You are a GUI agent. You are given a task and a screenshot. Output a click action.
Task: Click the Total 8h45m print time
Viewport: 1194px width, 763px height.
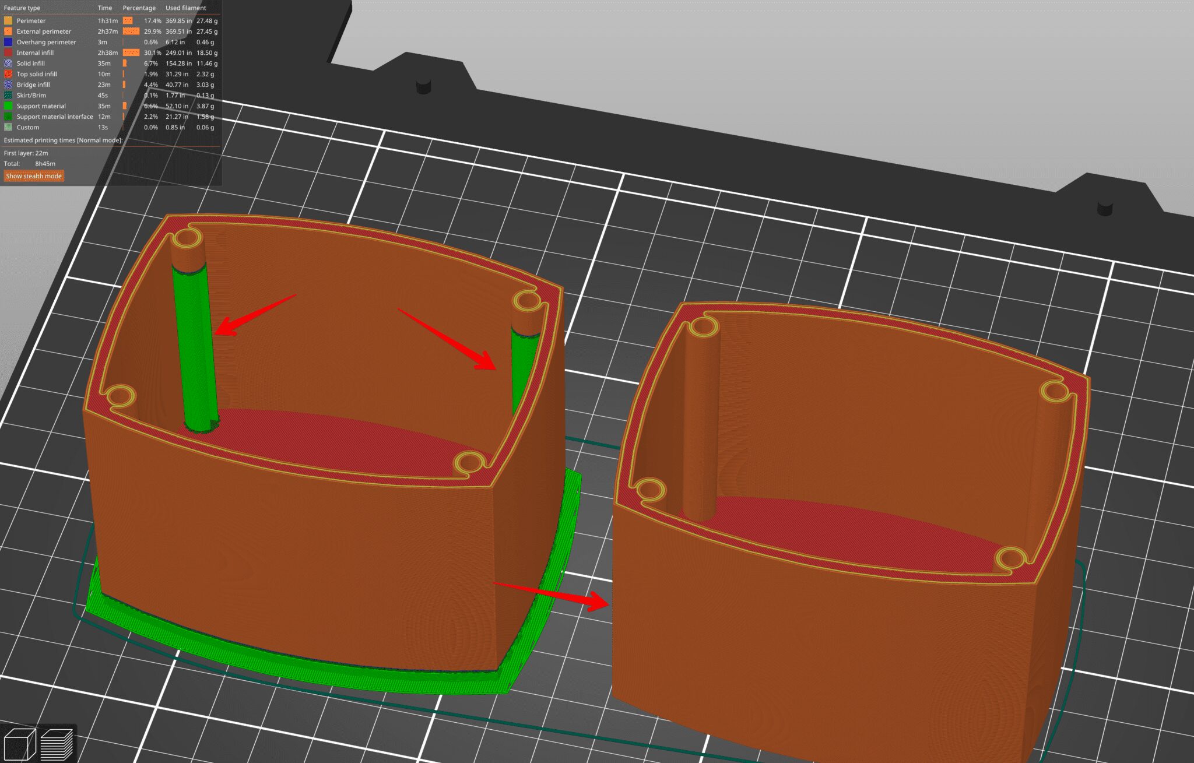30,164
